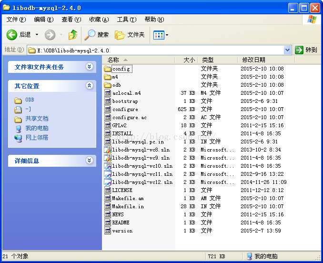The width and height of the screenshot is (323, 263).
Task: Select the odb folder icon
Action: [108, 85]
